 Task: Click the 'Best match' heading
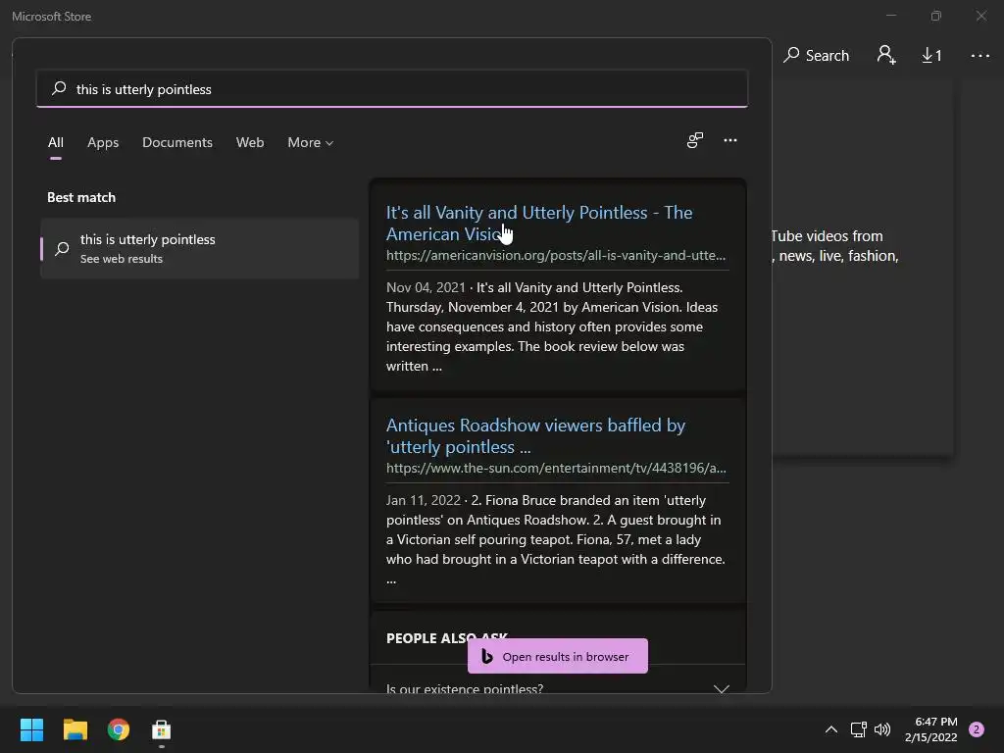coord(81,197)
